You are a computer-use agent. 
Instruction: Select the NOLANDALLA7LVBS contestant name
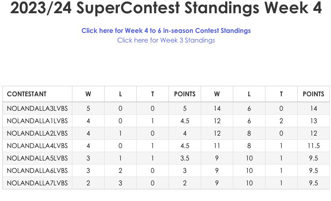pos(37,183)
